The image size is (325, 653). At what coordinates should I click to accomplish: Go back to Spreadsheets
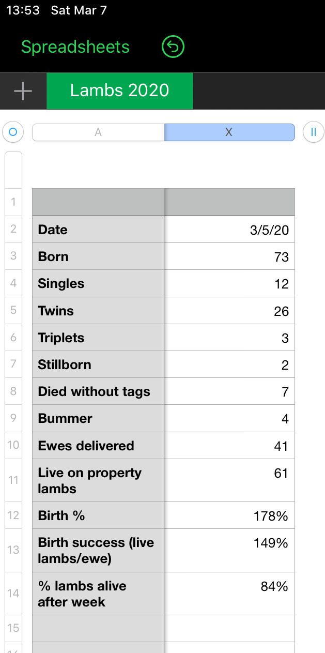pyautogui.click(x=75, y=47)
